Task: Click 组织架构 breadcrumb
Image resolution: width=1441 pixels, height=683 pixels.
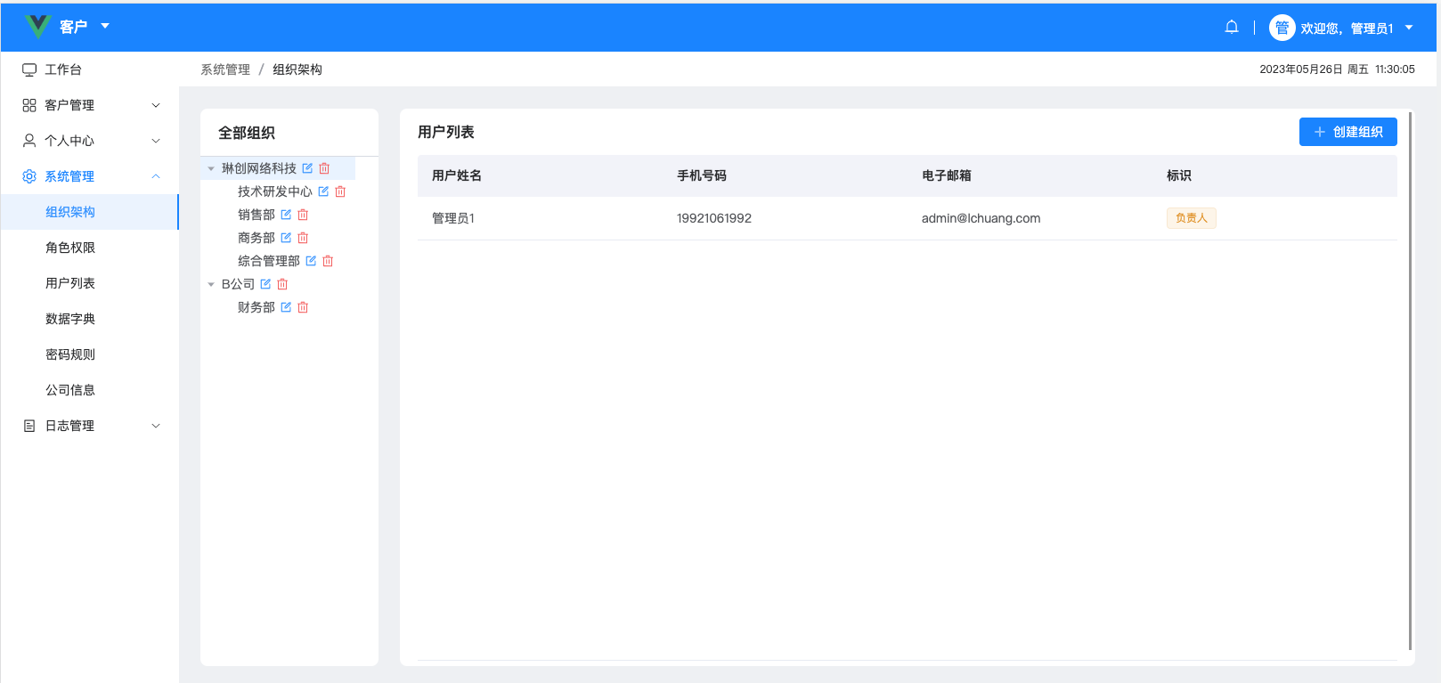Action: 297,69
